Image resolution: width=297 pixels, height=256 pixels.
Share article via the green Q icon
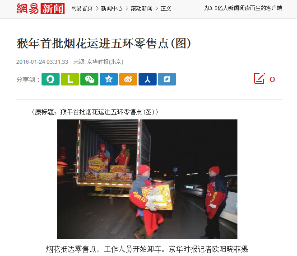[51, 79]
